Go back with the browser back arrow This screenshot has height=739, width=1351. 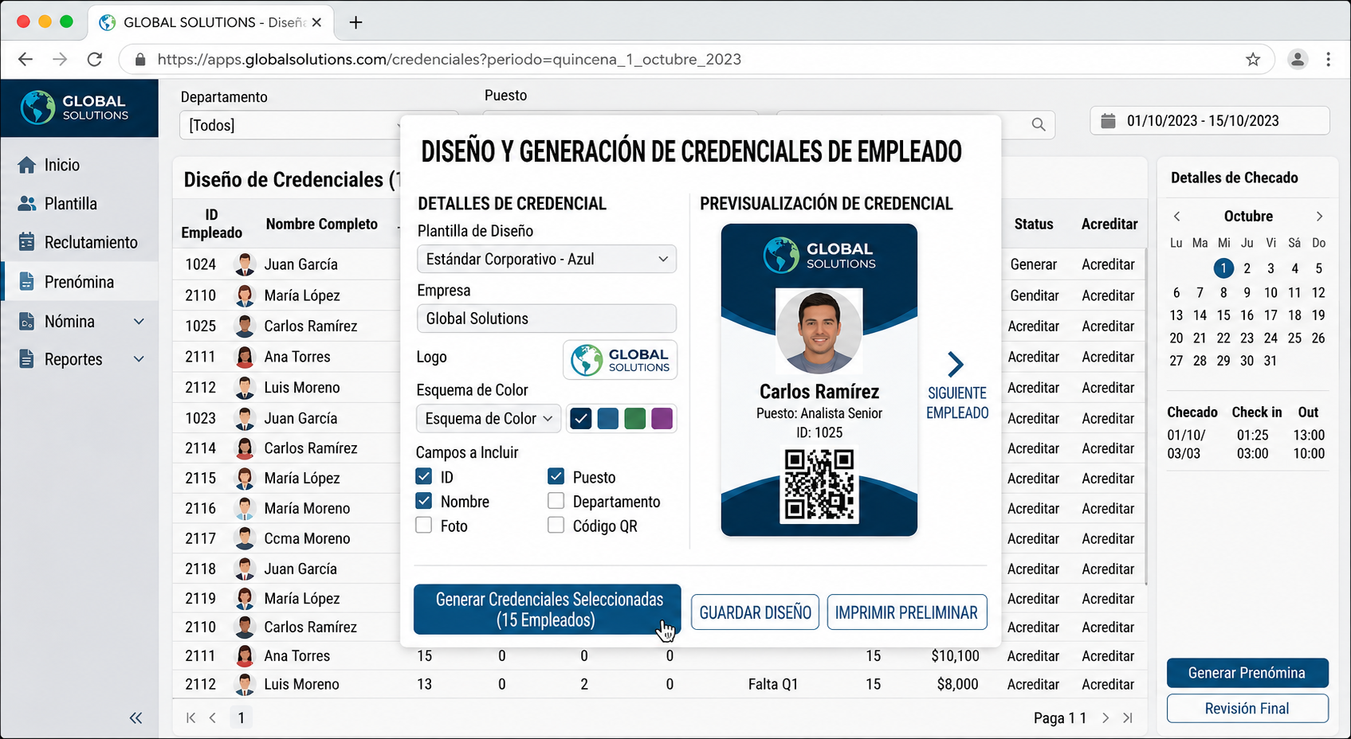tap(26, 59)
